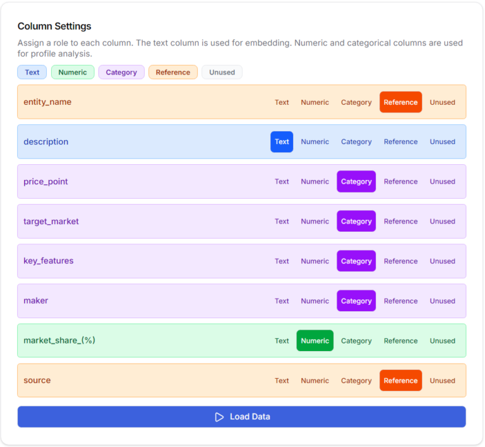Image resolution: width=485 pixels, height=447 pixels.
Task: Set price_point role to Text
Action: (x=282, y=181)
